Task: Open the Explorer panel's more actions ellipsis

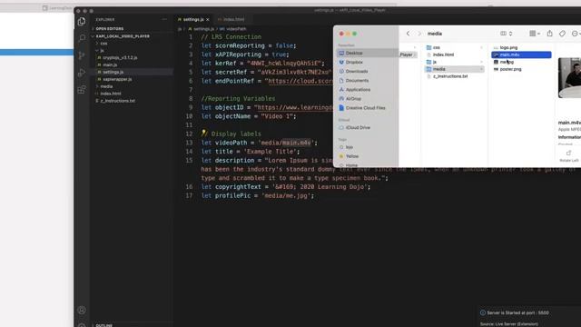Action: [x=164, y=19]
